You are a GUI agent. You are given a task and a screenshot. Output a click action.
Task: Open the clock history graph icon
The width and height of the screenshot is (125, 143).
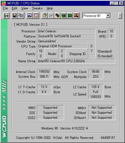(30, 16)
